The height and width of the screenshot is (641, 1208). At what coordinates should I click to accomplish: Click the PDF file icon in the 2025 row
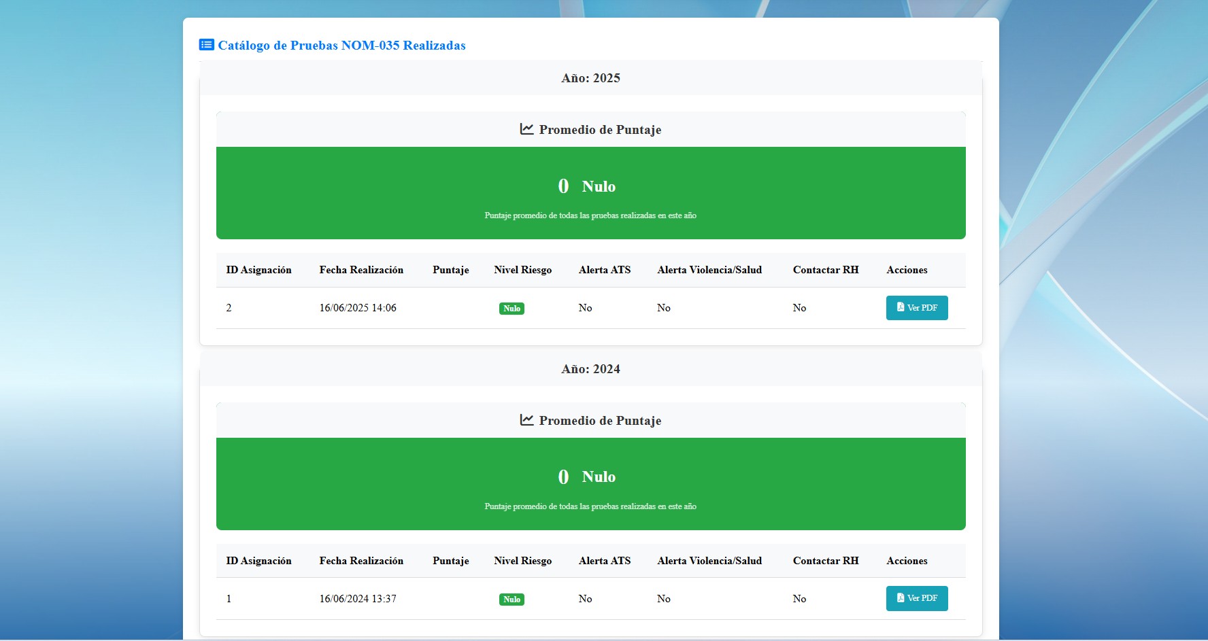coord(900,307)
